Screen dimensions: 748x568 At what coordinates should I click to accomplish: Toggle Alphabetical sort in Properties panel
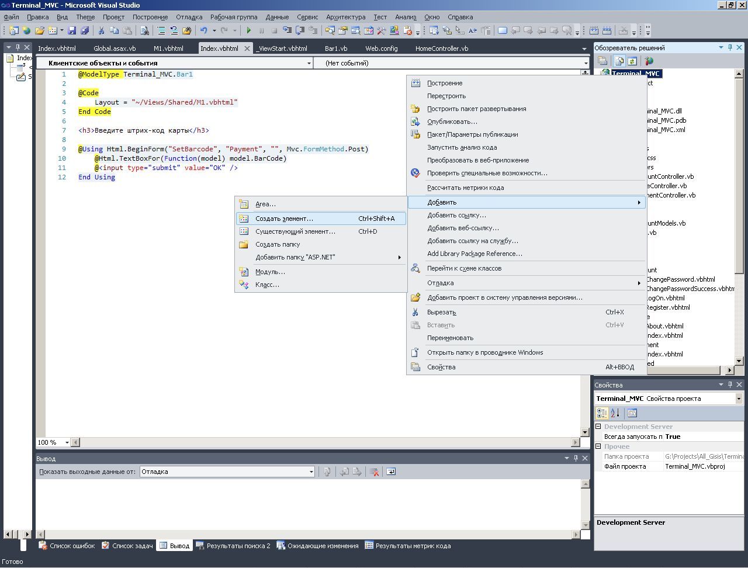615,413
